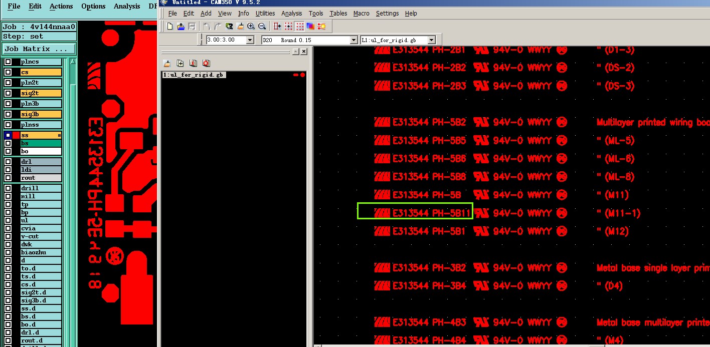Viewport: 710px width, 347px height.
Task: Click the layer panel redraw brush icon
Action: 167,63
